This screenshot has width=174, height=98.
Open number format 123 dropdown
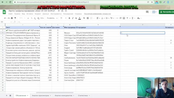(x=42, y=18)
